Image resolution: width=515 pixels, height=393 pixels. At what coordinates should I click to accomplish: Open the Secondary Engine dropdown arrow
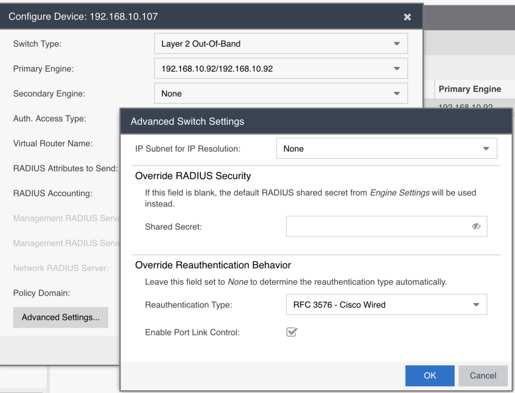(x=397, y=94)
